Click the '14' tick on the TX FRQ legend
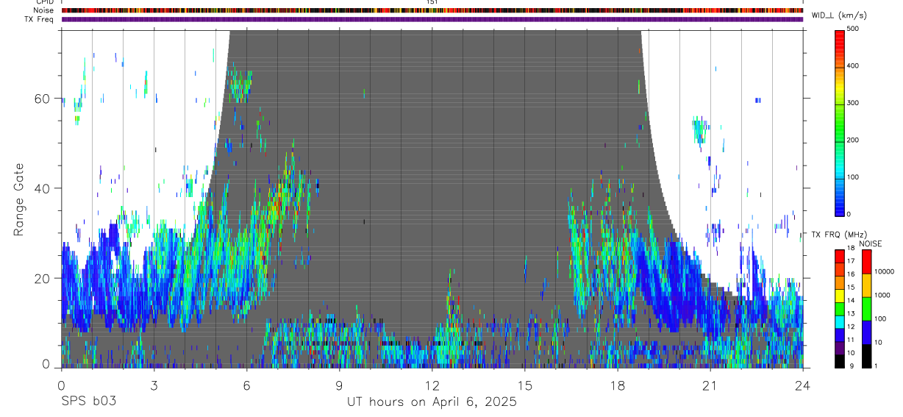Image resolution: width=903 pixels, height=417 pixels. tap(850, 301)
